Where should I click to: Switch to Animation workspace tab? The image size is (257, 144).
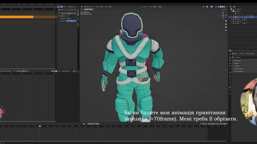25,4
